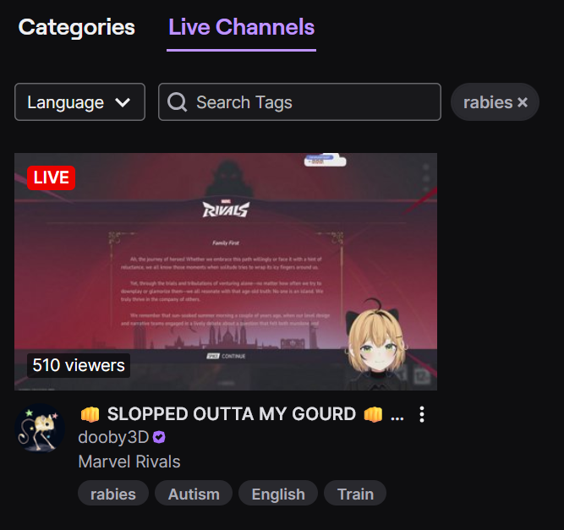Switch to the Categories tab

[77, 27]
